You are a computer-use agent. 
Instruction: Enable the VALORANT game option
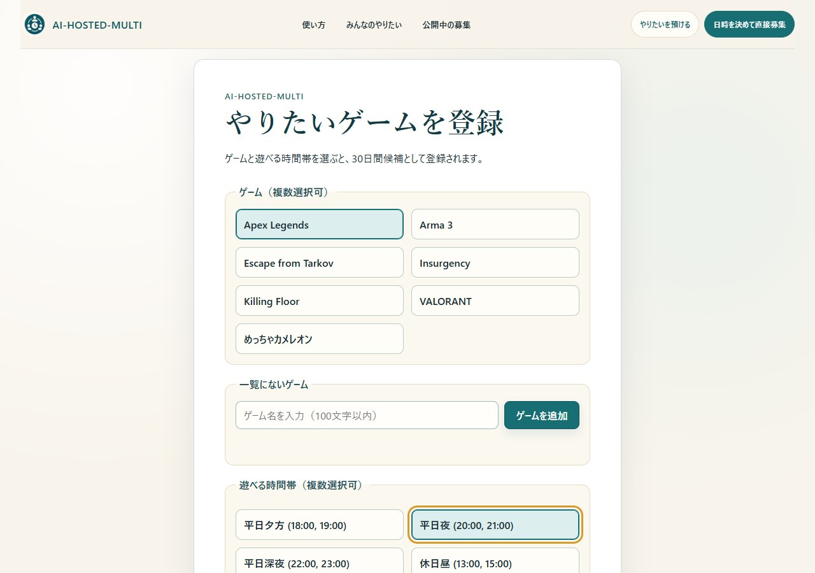point(495,301)
